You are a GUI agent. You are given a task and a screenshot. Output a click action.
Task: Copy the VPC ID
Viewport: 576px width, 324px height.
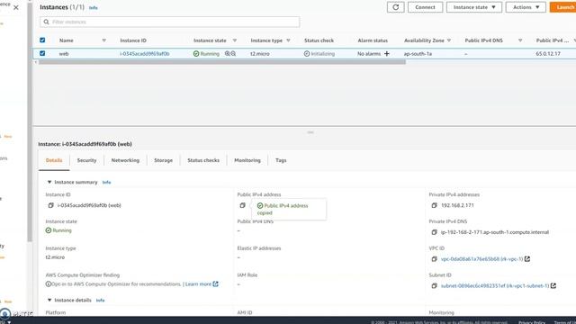point(434,259)
